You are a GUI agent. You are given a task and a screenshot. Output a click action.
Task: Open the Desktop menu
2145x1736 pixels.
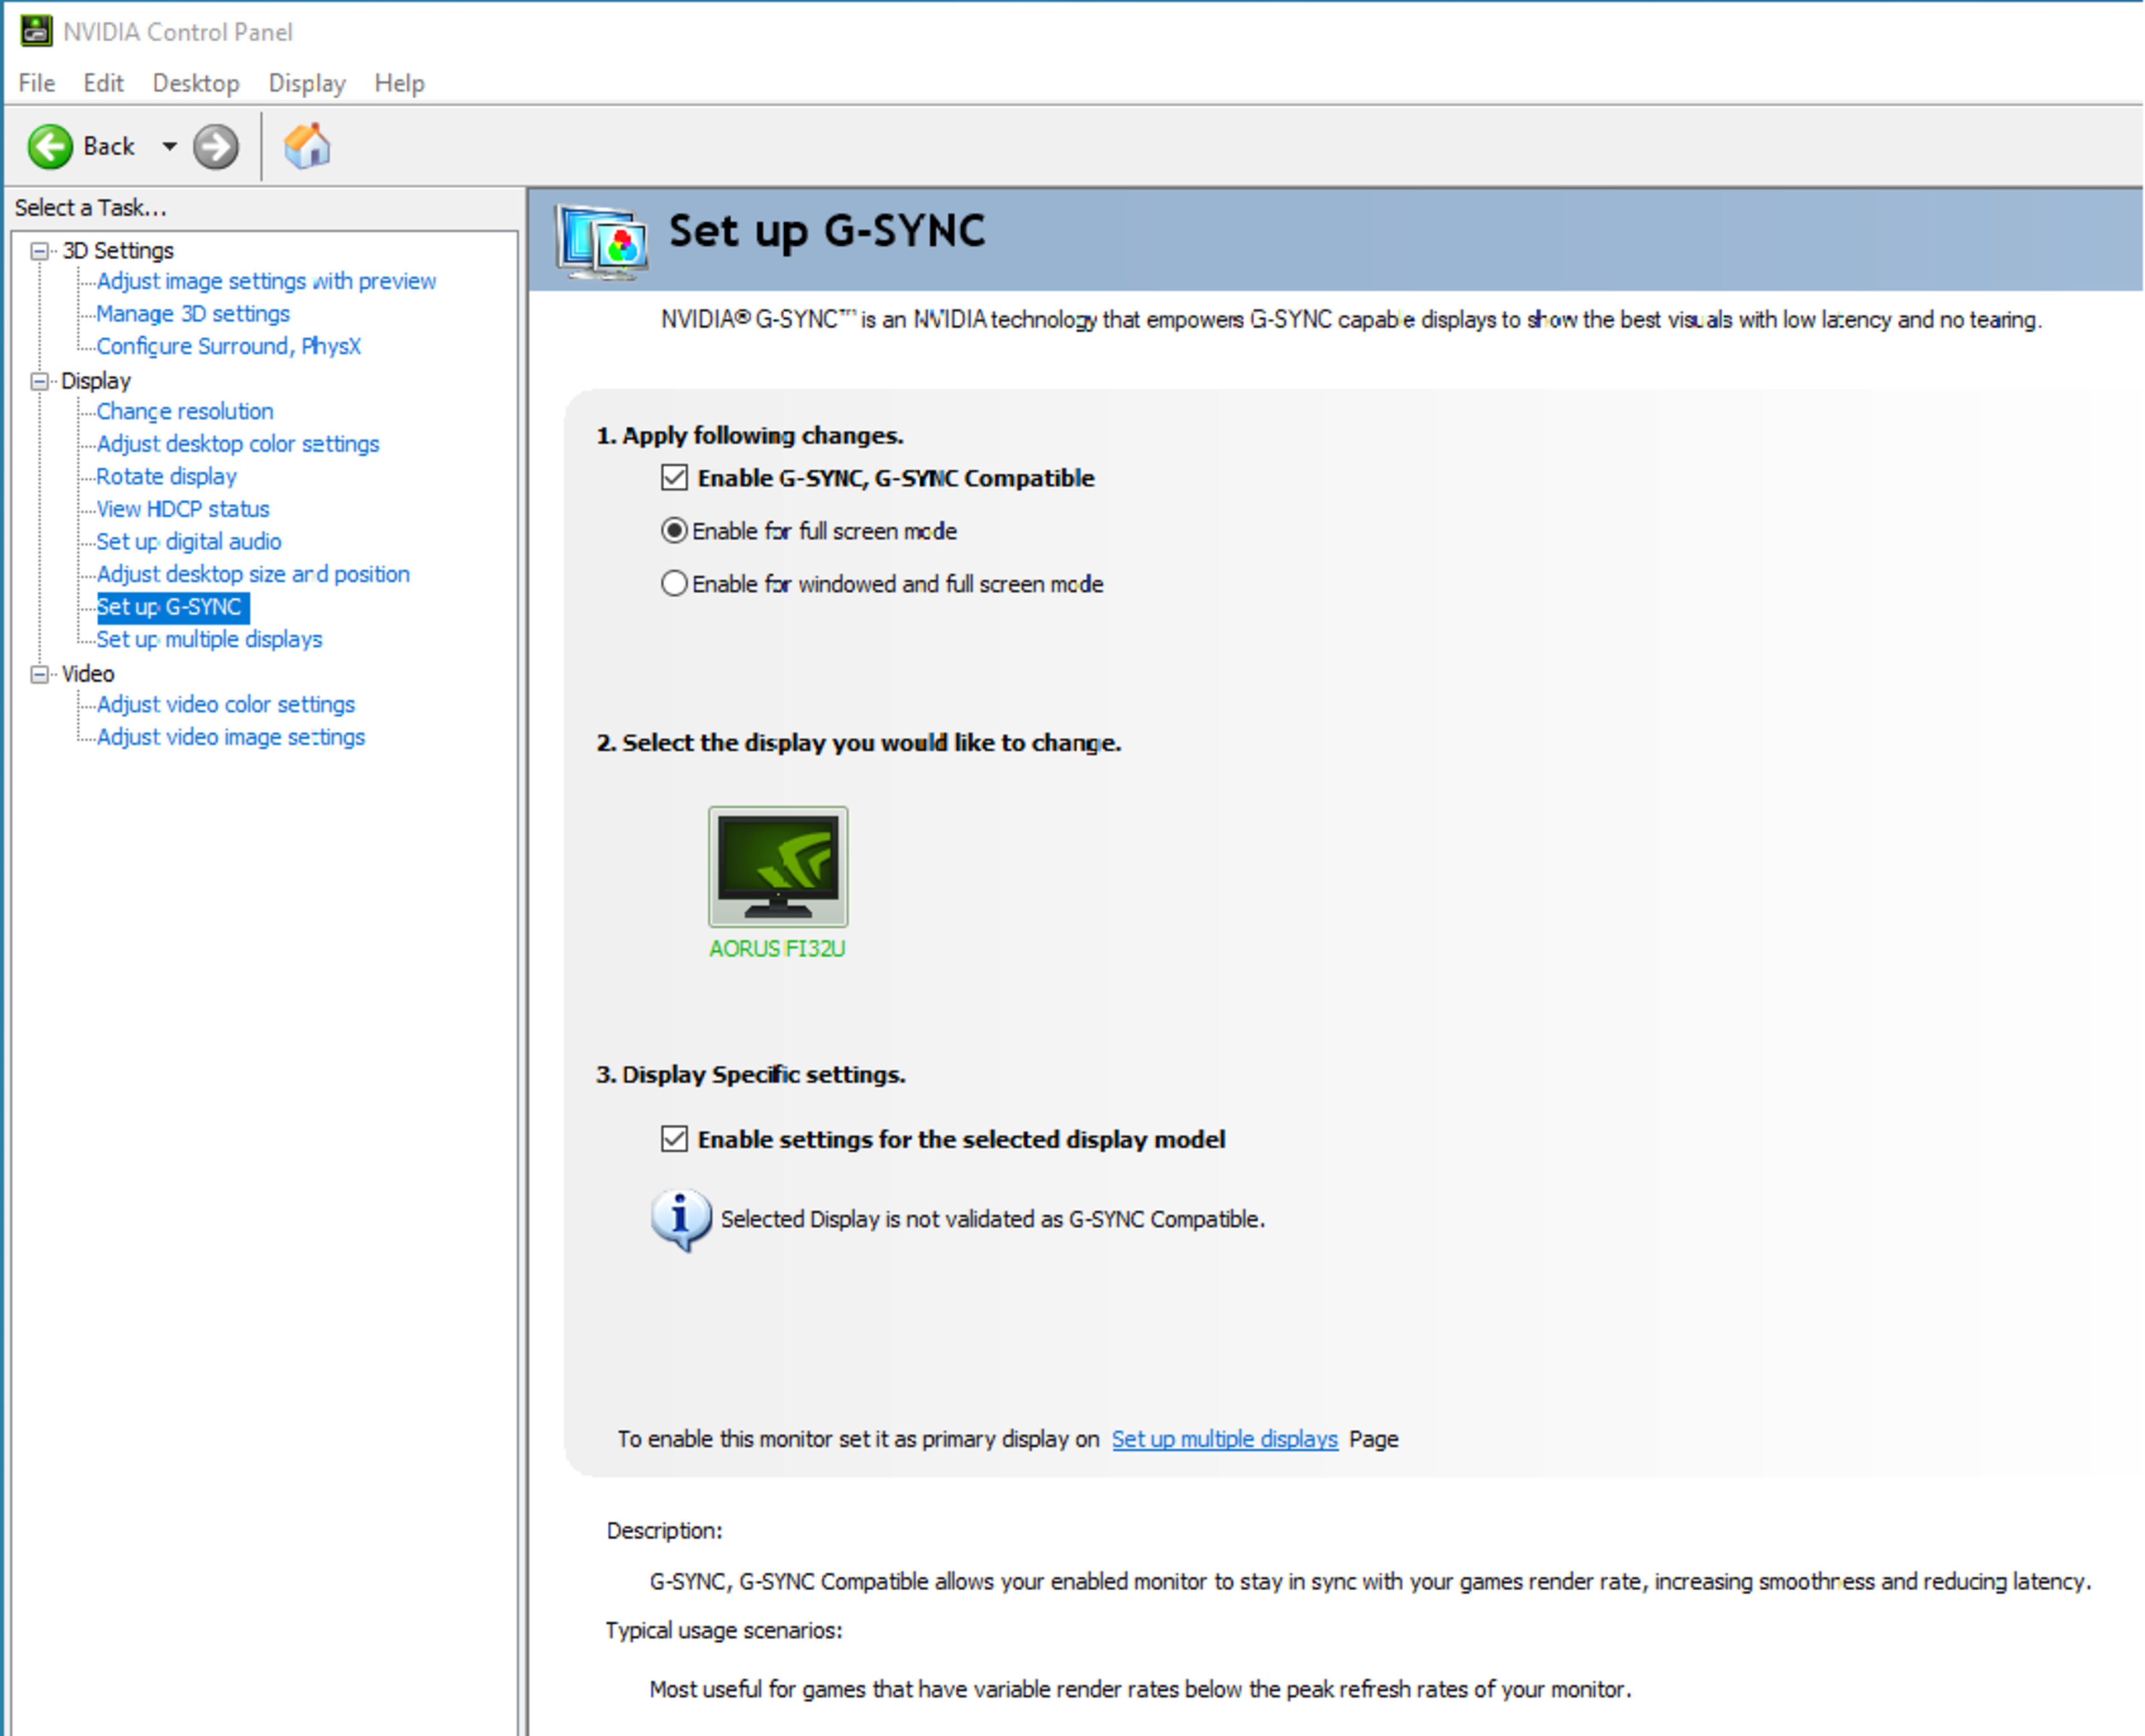click(x=195, y=83)
